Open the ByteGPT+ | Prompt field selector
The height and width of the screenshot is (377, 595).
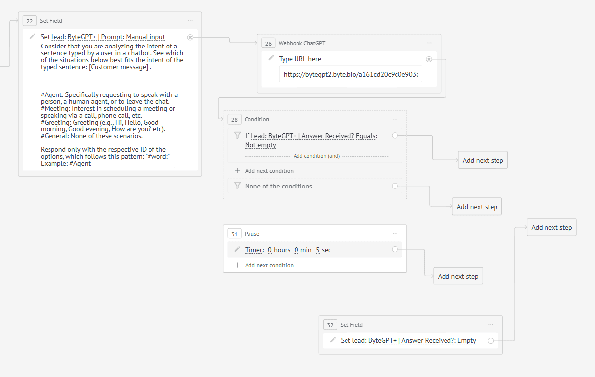coord(96,37)
